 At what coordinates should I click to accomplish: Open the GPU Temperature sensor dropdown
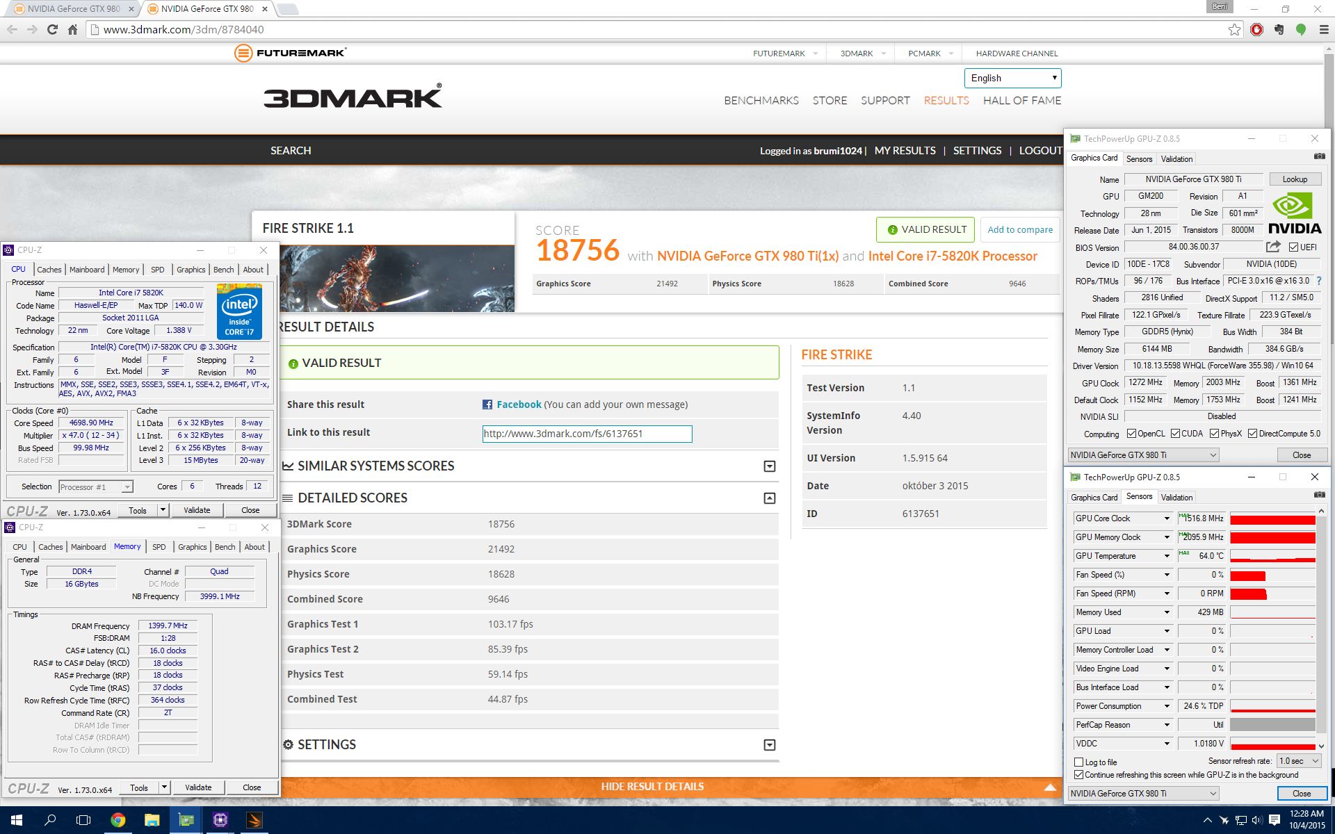(x=1167, y=556)
